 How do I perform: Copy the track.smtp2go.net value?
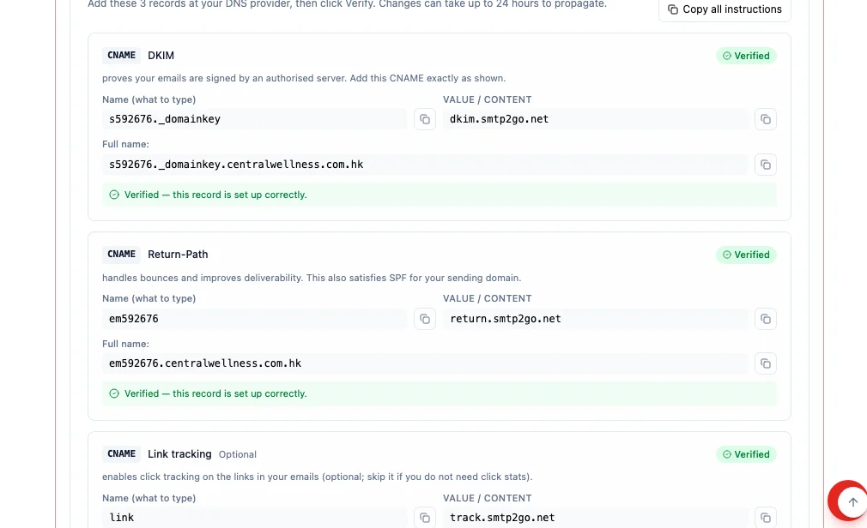pos(765,518)
